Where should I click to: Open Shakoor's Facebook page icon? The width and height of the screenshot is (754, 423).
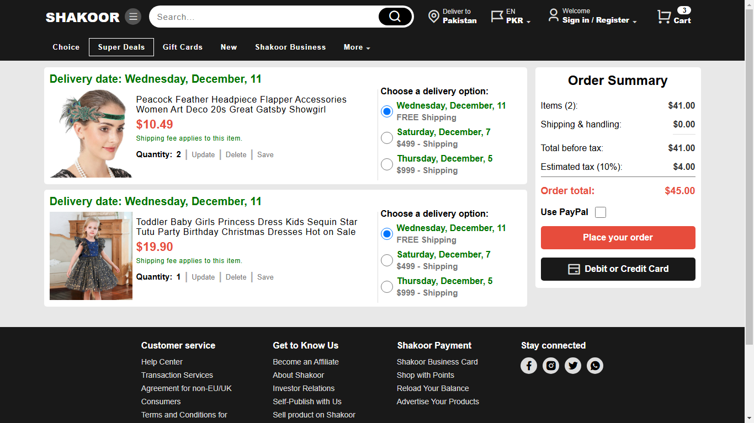coord(529,366)
